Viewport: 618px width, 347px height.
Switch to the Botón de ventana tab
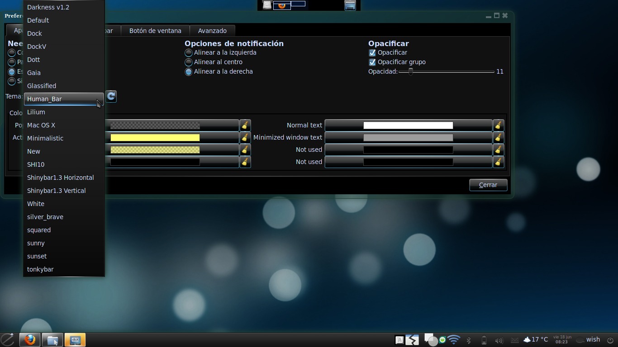(155, 31)
